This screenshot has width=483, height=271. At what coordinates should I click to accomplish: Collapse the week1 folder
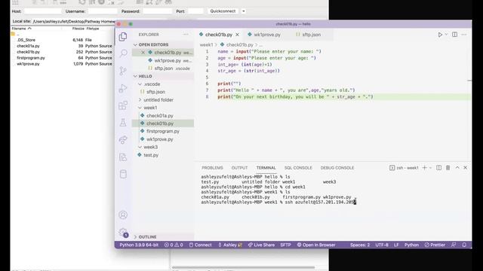(150, 108)
